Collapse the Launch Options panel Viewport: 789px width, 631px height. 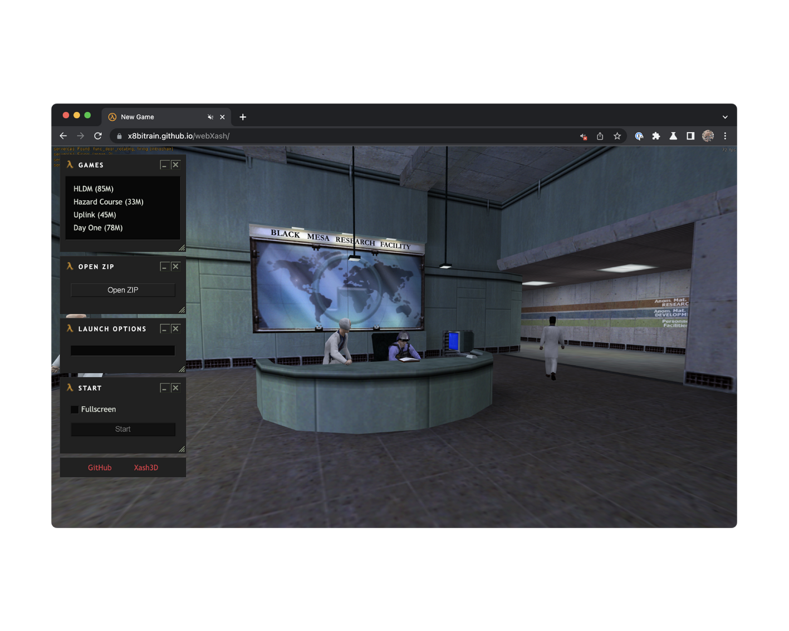coord(164,329)
